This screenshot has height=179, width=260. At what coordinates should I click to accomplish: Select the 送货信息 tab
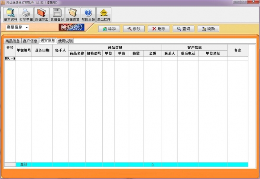(x=48, y=41)
